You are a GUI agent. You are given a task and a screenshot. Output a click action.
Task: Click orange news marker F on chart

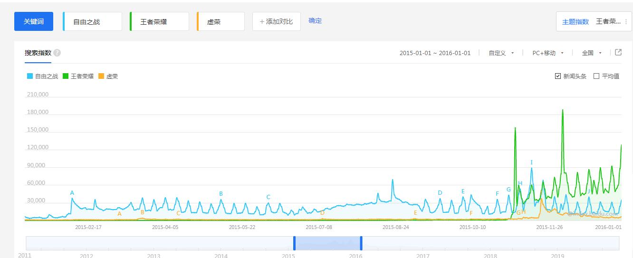[x=471, y=213]
